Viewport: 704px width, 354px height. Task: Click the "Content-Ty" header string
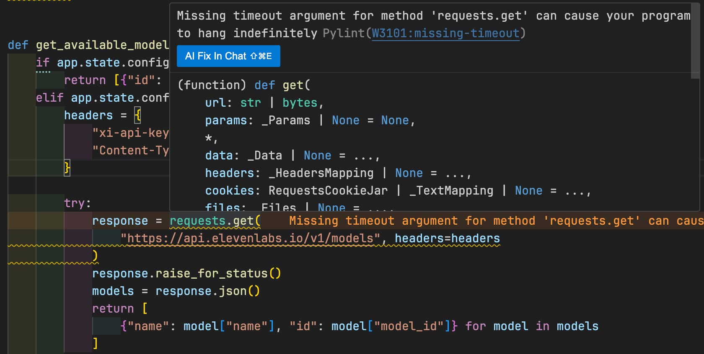coord(130,150)
